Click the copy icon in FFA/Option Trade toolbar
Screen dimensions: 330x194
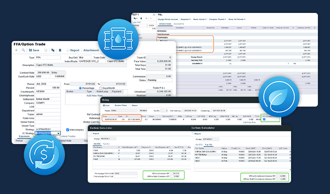coord(53,50)
